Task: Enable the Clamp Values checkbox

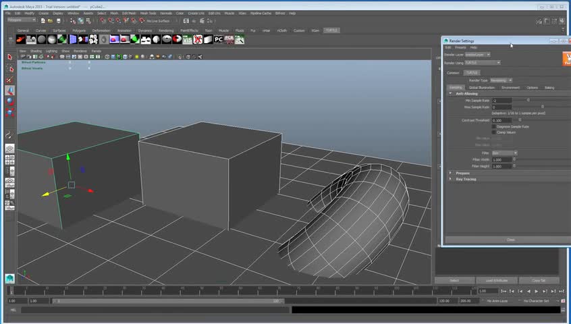Action: [494, 132]
